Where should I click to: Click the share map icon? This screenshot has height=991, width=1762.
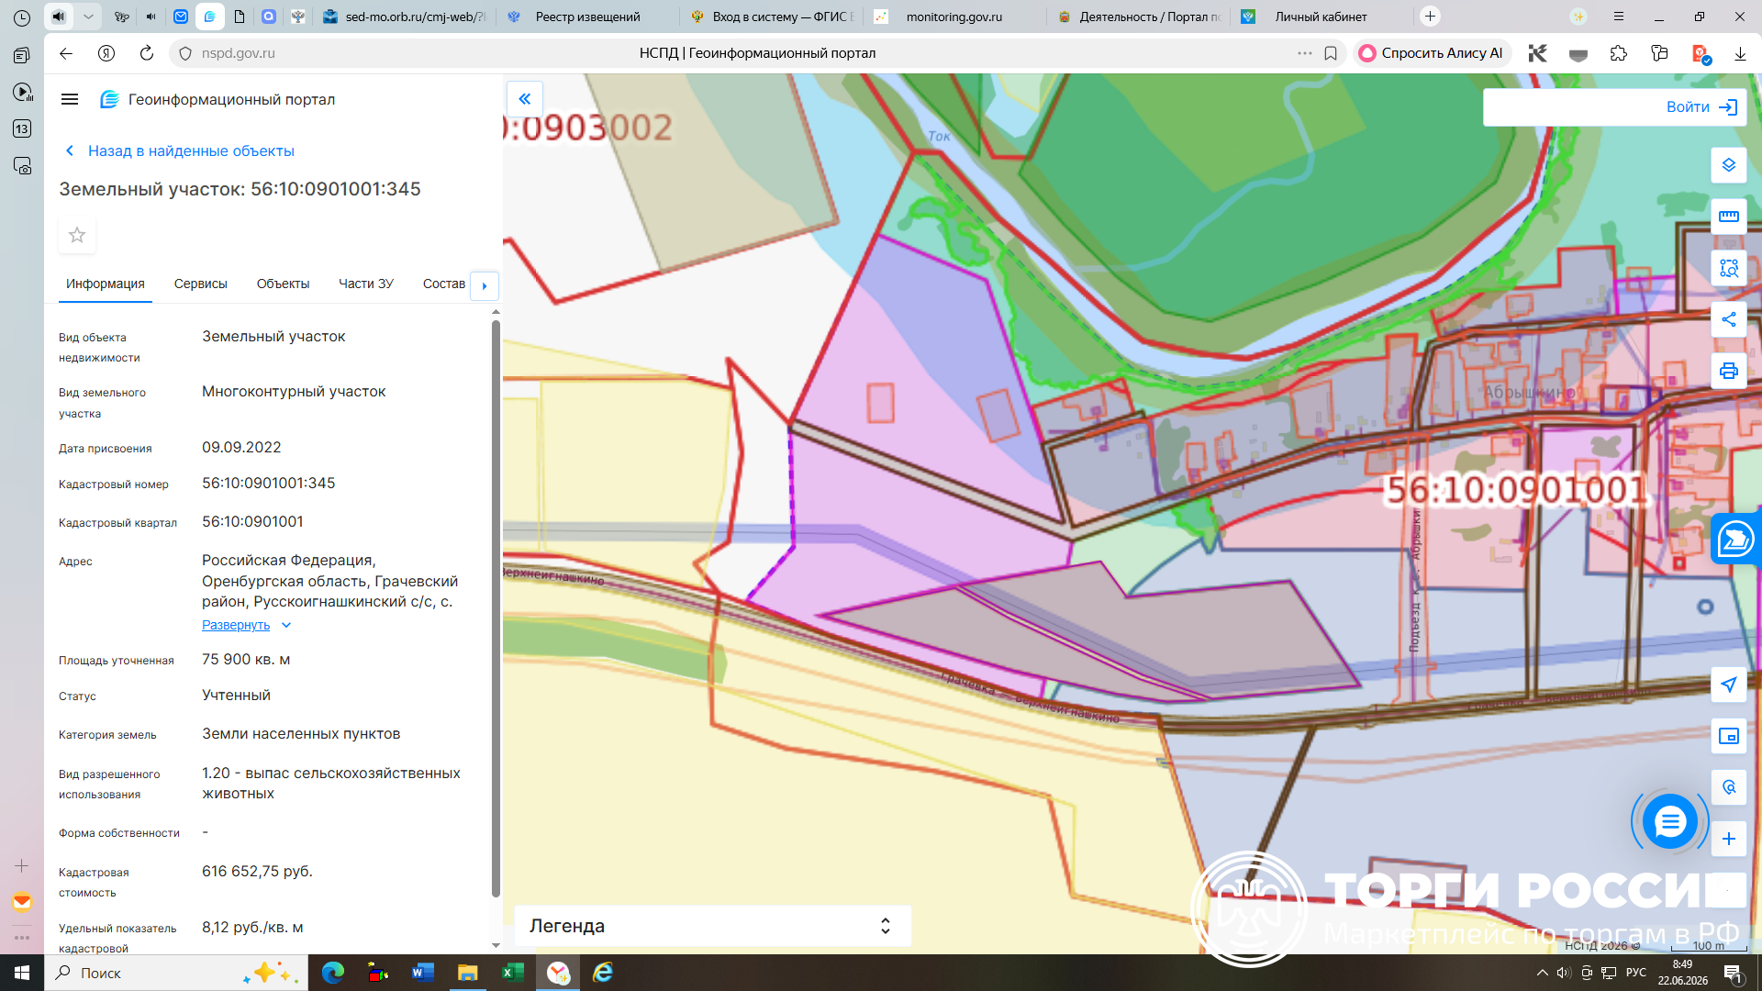tap(1729, 319)
